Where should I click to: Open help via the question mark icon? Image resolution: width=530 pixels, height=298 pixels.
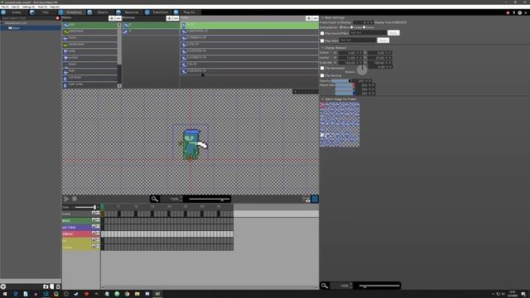[x=513, y=13]
